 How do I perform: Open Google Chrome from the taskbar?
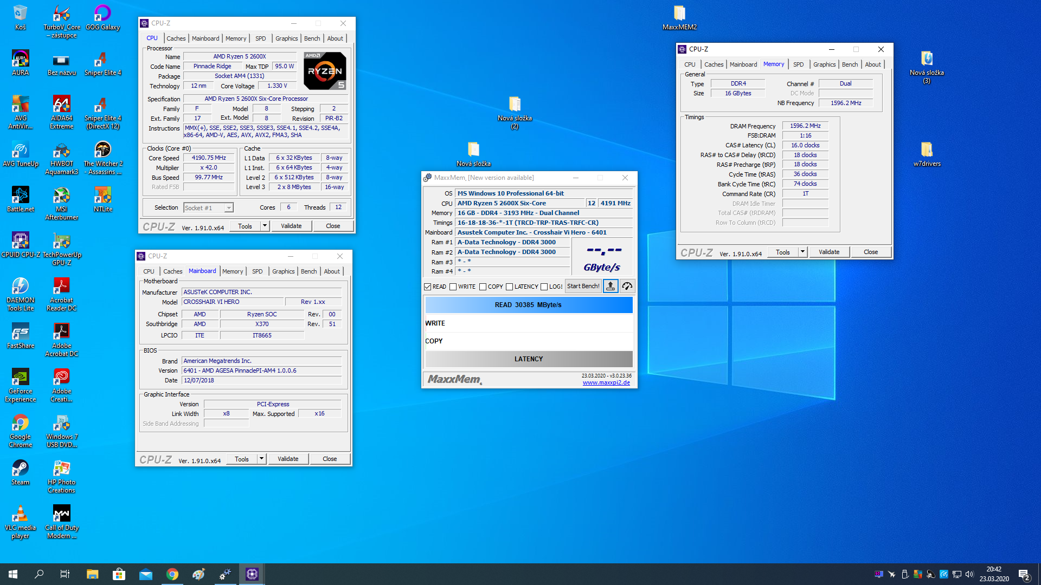(x=172, y=574)
